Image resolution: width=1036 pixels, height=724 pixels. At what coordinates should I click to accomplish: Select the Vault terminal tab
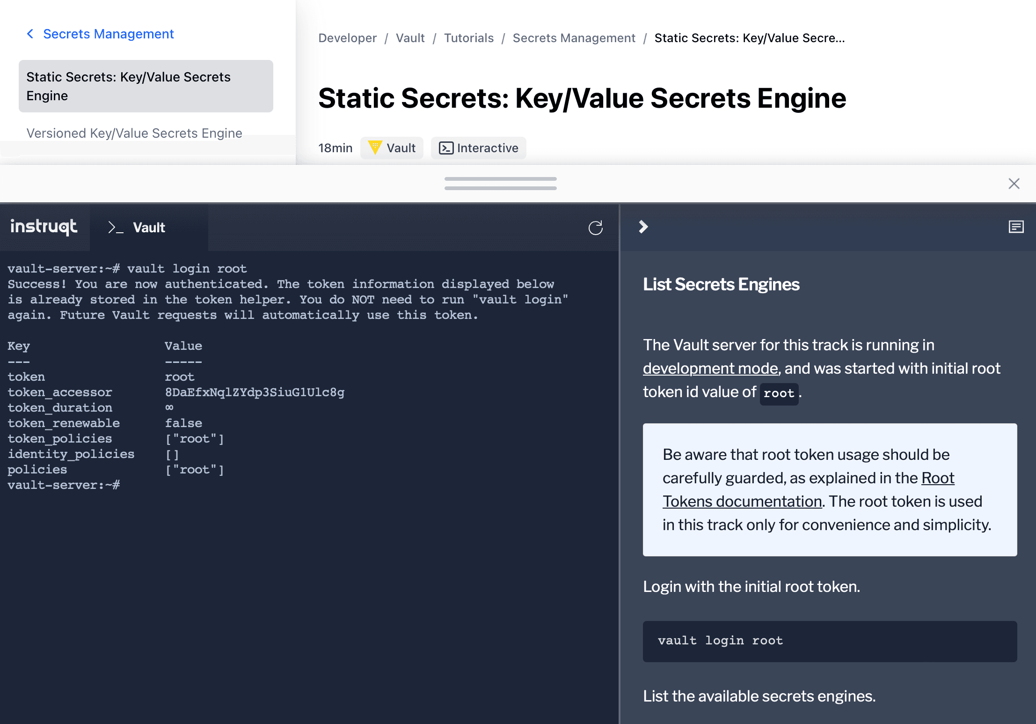[149, 228]
